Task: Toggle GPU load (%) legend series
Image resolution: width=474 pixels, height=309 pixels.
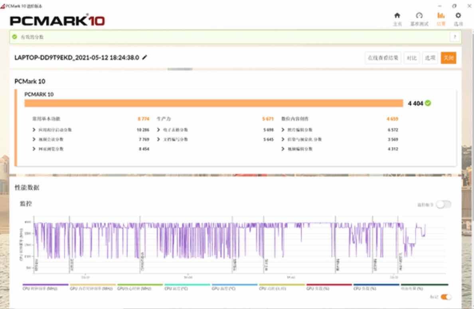Action: coord(329,287)
